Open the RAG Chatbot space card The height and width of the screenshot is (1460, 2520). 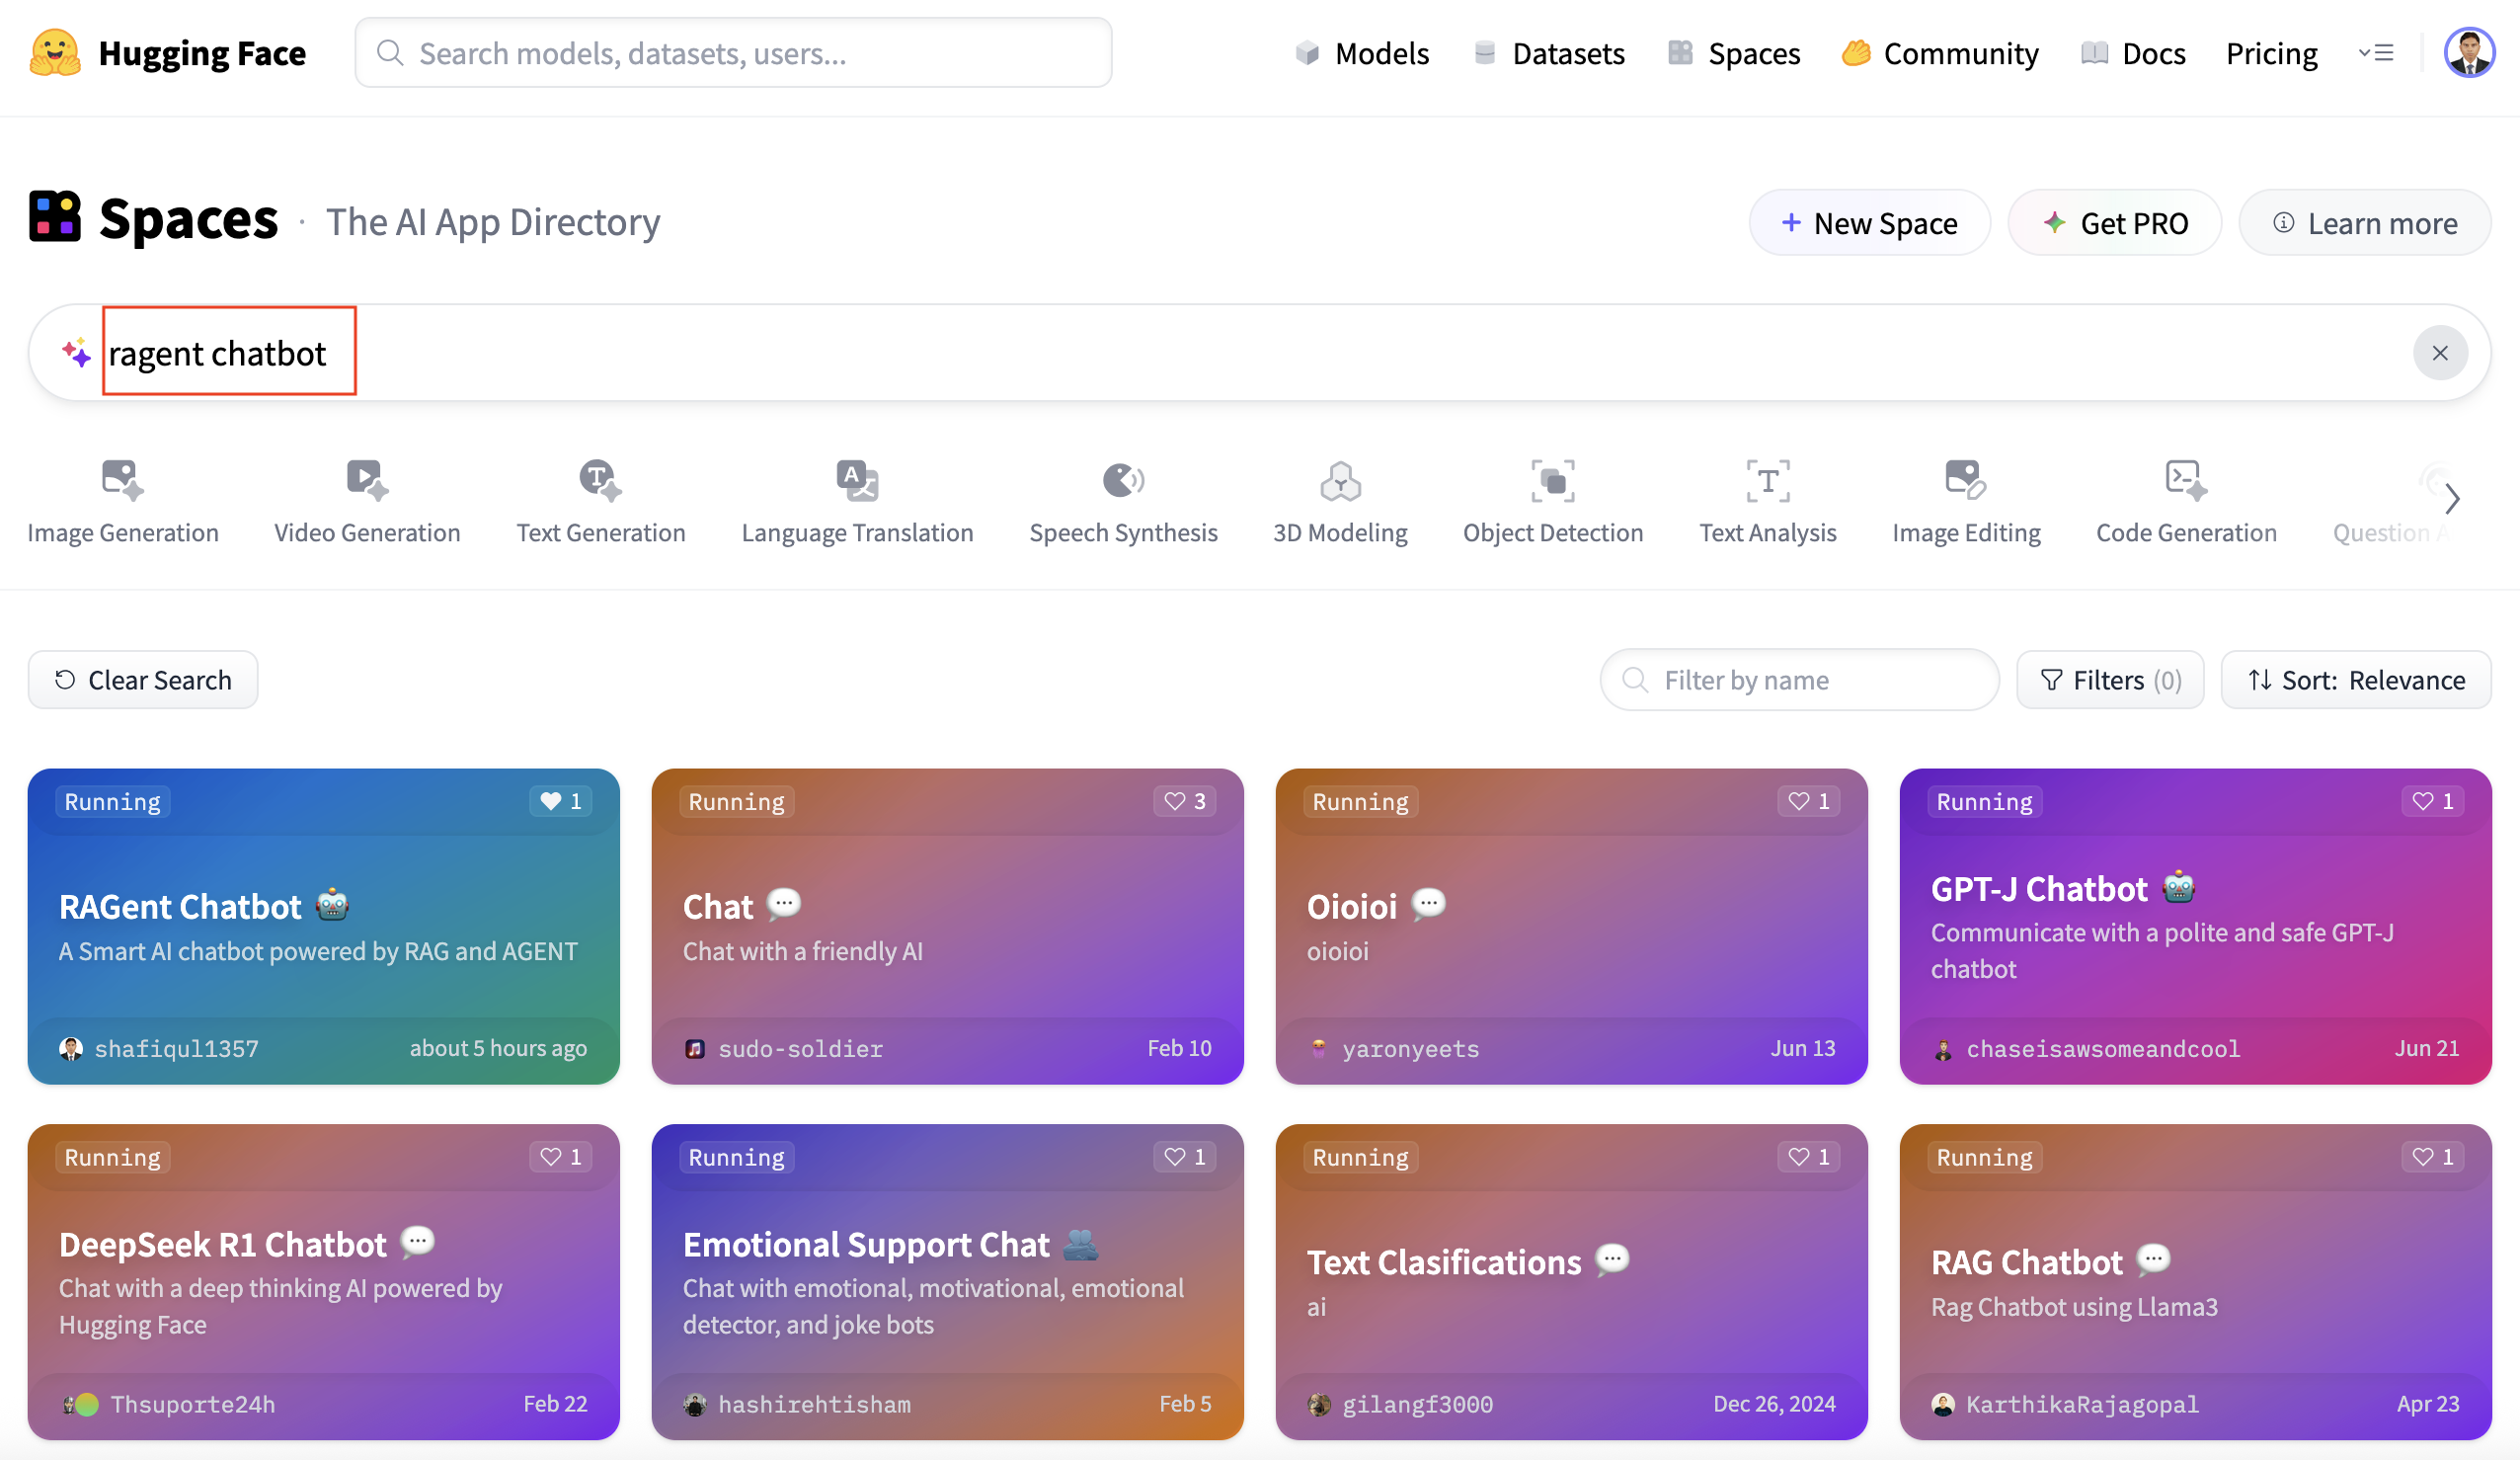pos(2195,1282)
